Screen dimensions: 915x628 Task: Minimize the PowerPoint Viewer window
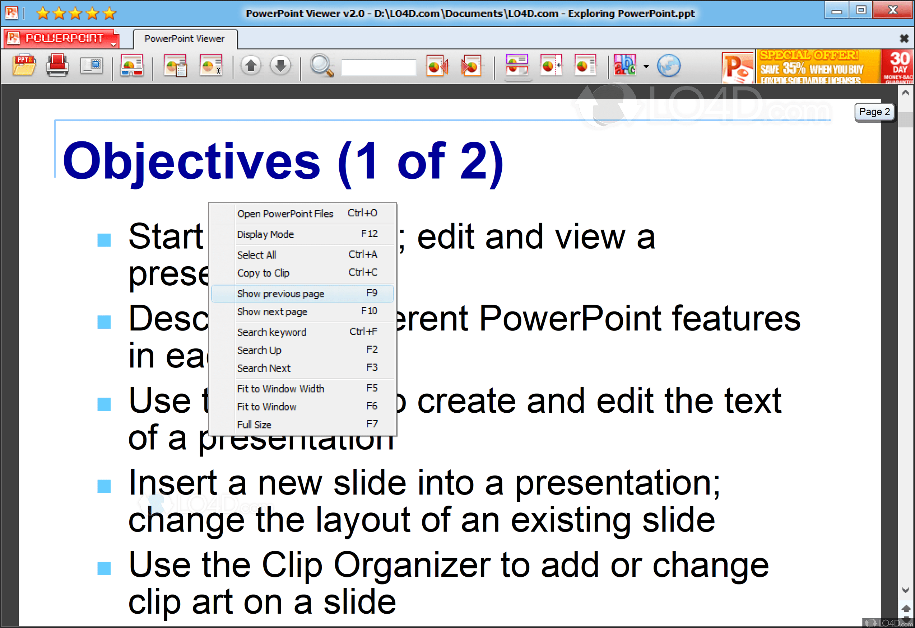pos(836,11)
